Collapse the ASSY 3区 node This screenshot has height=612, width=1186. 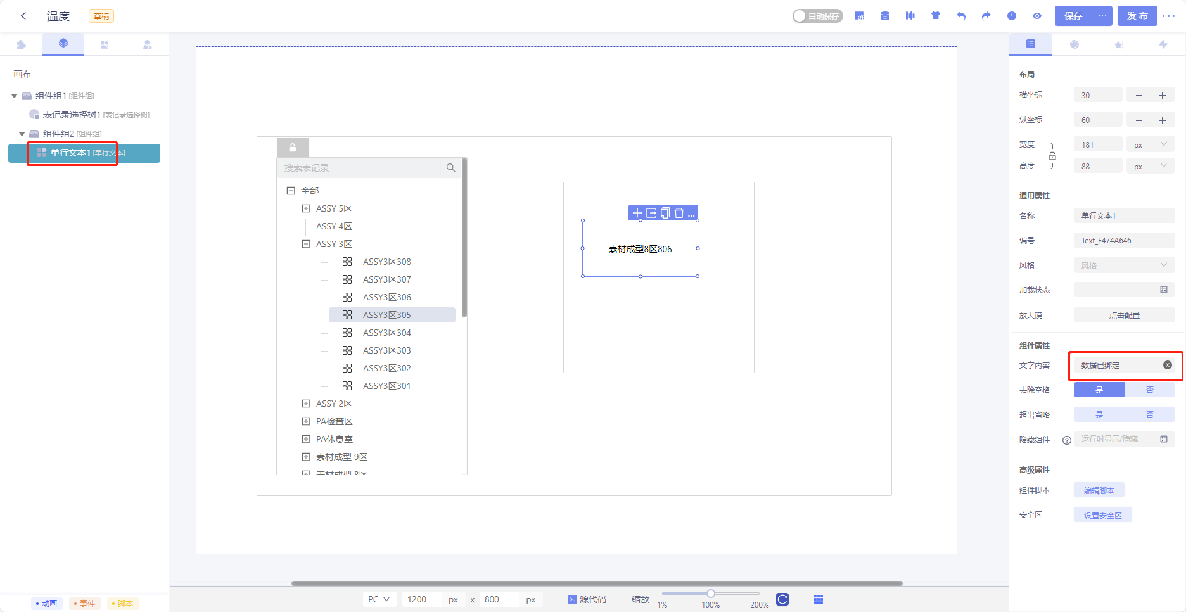pos(306,244)
